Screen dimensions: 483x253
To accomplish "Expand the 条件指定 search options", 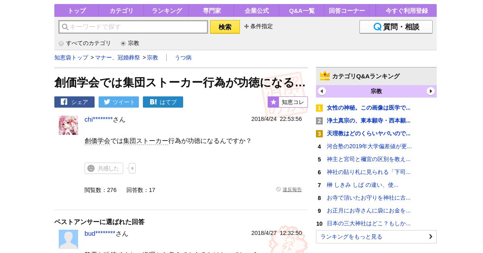I will pyautogui.click(x=258, y=26).
